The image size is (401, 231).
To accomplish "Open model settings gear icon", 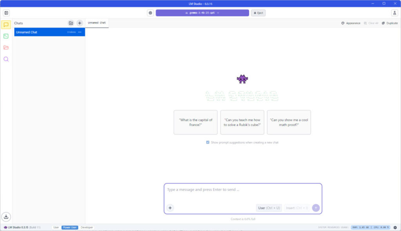I will pos(150,13).
